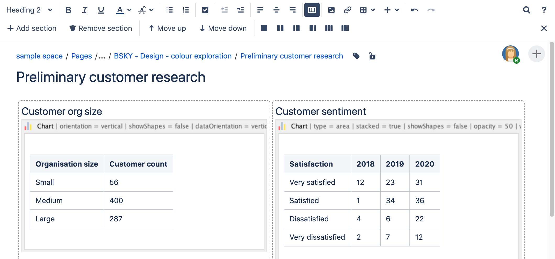The image size is (555, 259).
Task: Open the BSKY - Design - colour exploration page
Action: 173,56
